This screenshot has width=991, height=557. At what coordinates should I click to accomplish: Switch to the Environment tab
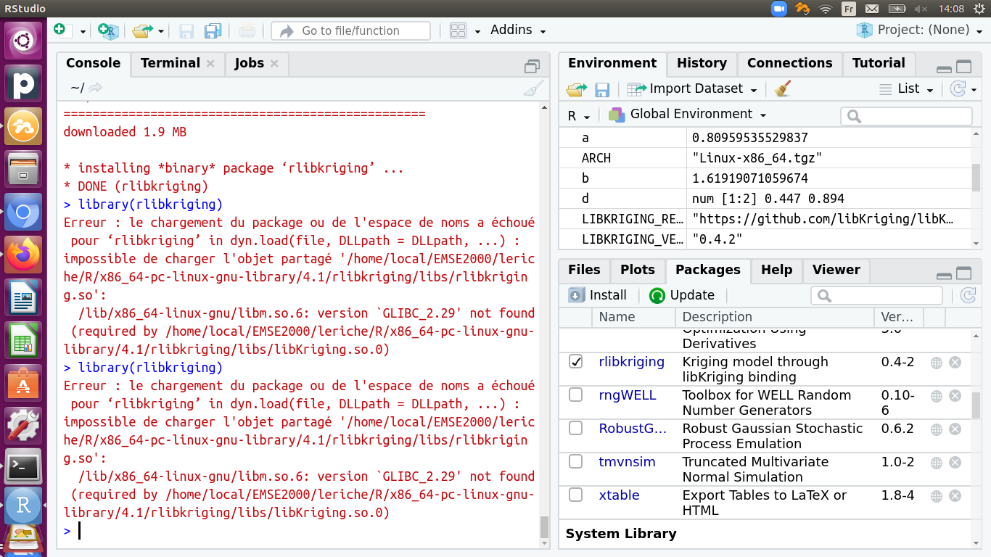[612, 63]
